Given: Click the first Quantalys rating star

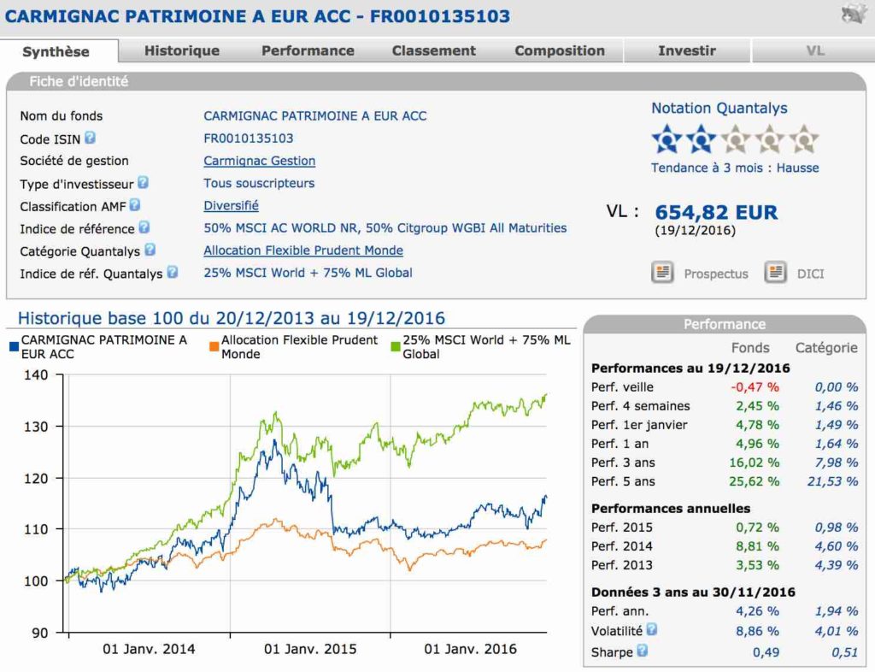Looking at the screenshot, I should tap(667, 139).
